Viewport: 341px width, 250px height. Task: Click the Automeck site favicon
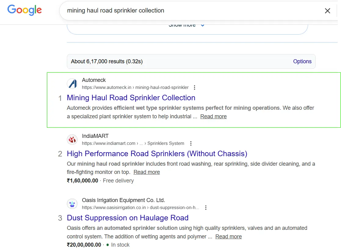pyautogui.click(x=72, y=83)
